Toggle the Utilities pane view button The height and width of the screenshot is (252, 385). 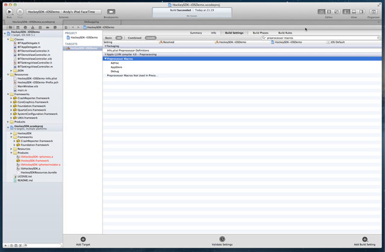pos(361,11)
